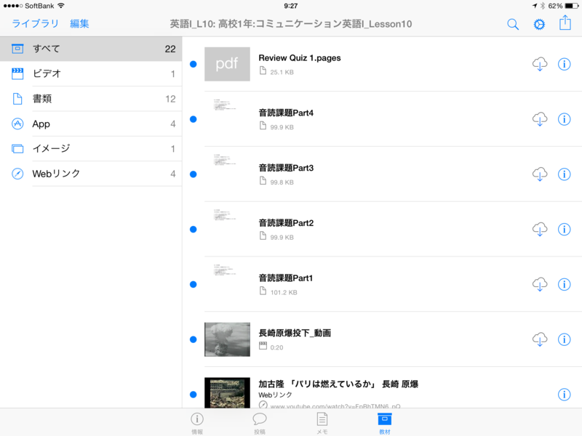The width and height of the screenshot is (582, 436).
Task: Select the 書類 category
Action: (x=91, y=99)
